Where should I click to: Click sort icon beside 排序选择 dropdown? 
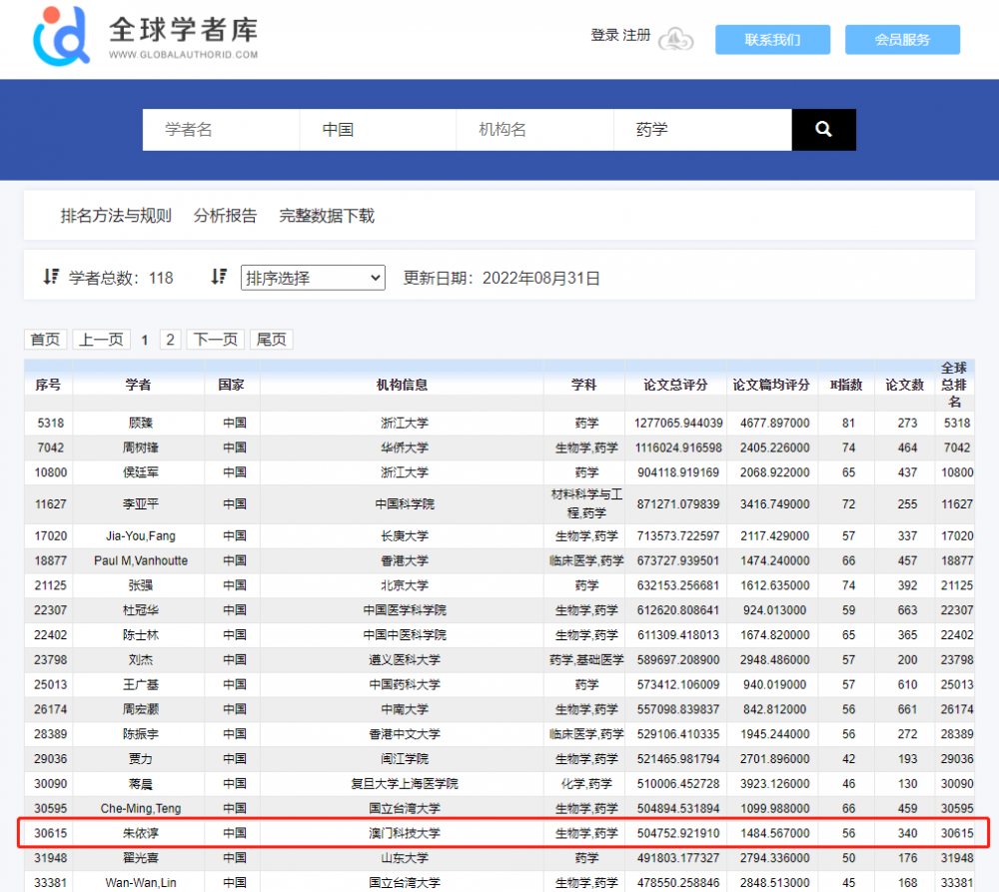[x=219, y=277]
